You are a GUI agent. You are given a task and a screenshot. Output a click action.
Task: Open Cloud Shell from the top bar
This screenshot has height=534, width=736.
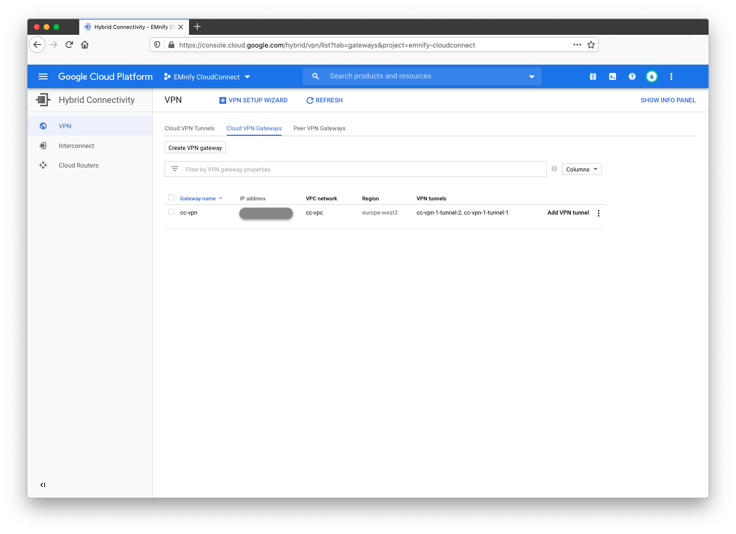pyautogui.click(x=612, y=76)
